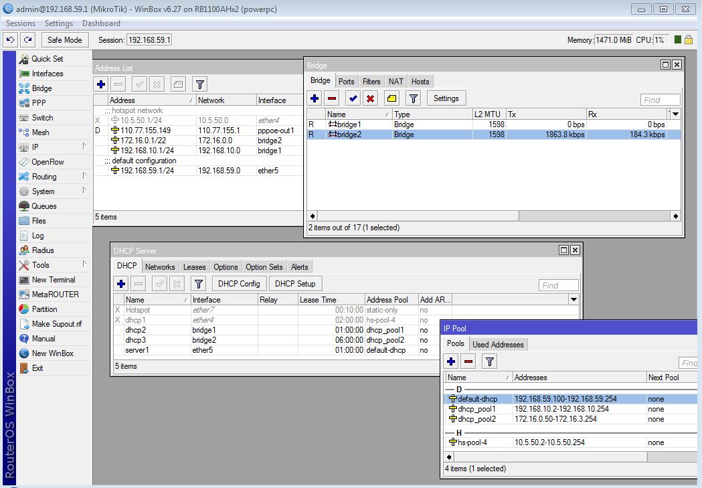Viewport: 702px width, 488px height.
Task: Switch to the NAT tab in Bridge window
Action: pyautogui.click(x=396, y=82)
